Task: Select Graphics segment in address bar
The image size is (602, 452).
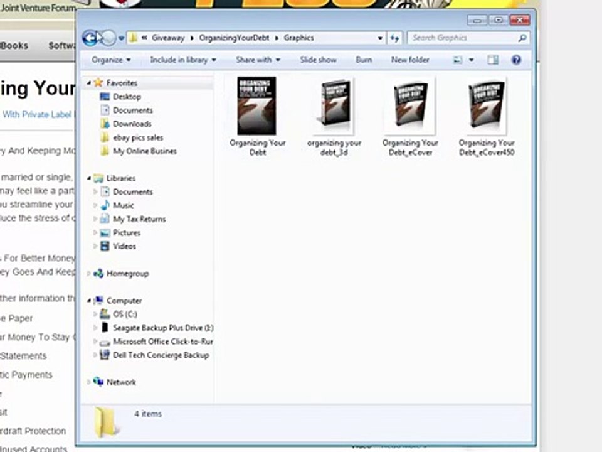Action: pos(298,38)
